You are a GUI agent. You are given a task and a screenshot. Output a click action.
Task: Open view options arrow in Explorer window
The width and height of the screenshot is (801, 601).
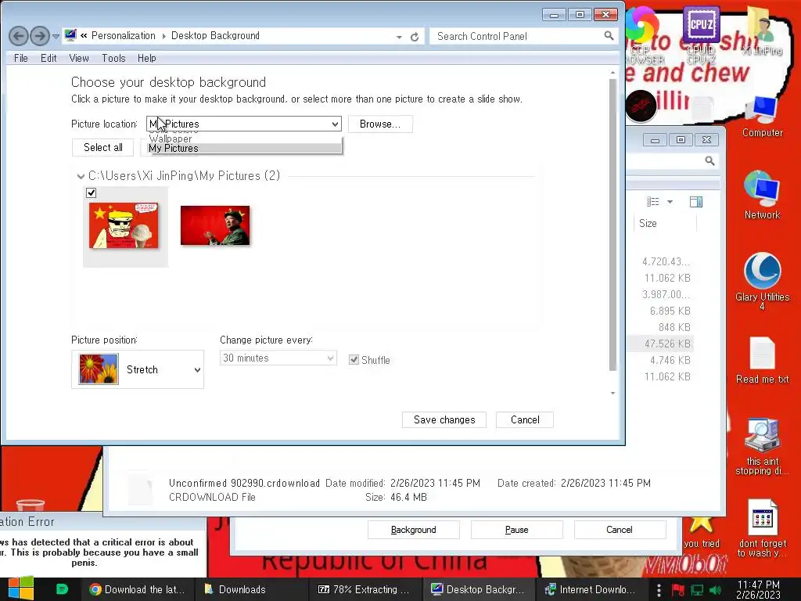670,202
